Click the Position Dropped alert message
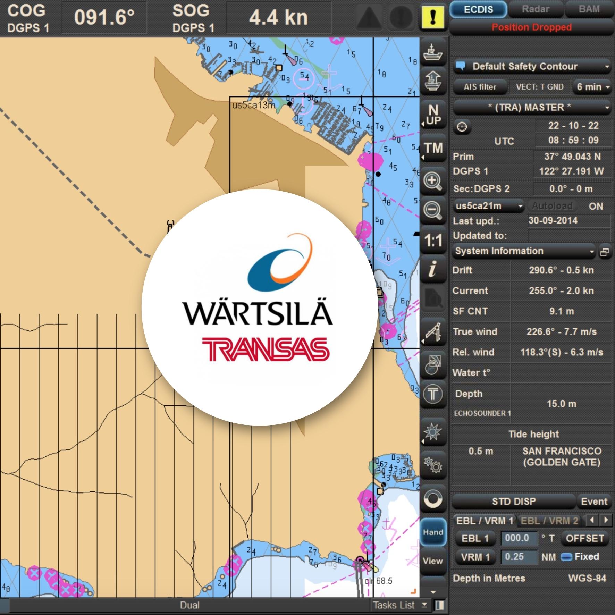Screen dimensions: 615x615 532,27
